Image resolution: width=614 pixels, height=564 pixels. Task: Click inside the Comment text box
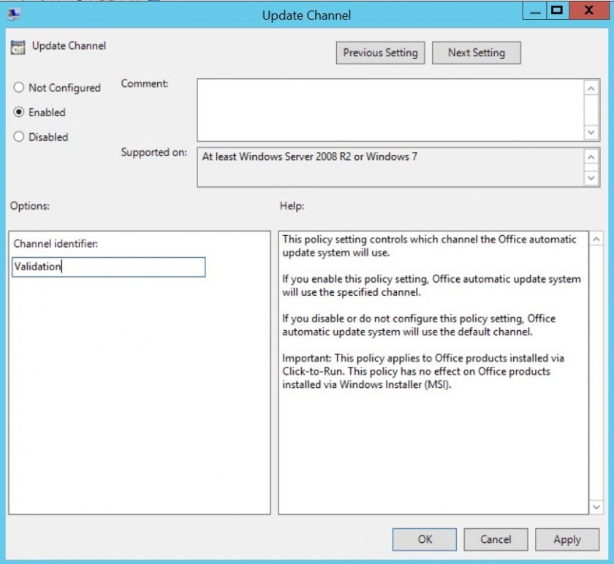[390, 110]
